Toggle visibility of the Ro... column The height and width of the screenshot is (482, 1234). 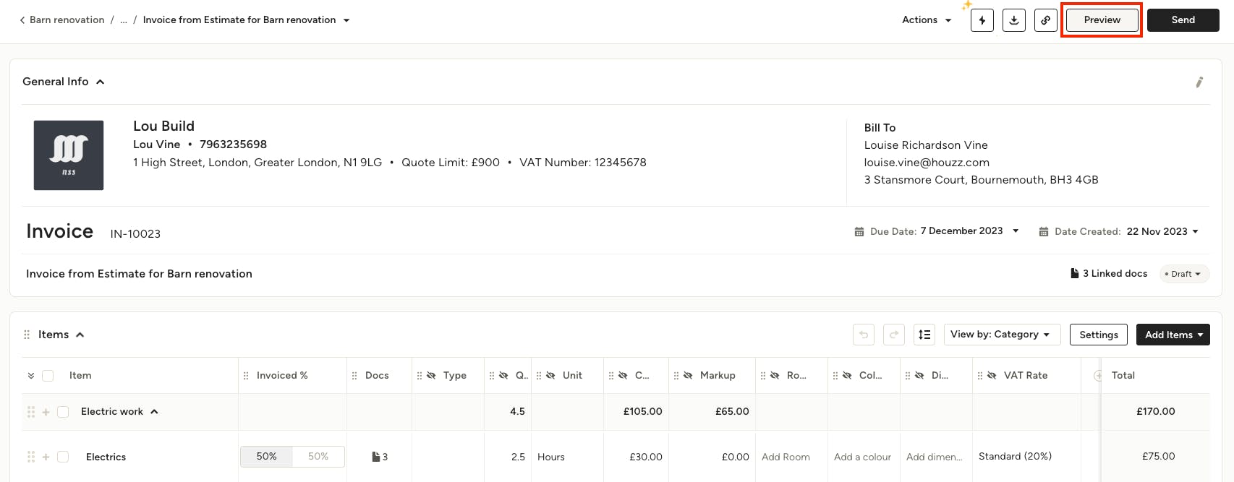(775, 376)
